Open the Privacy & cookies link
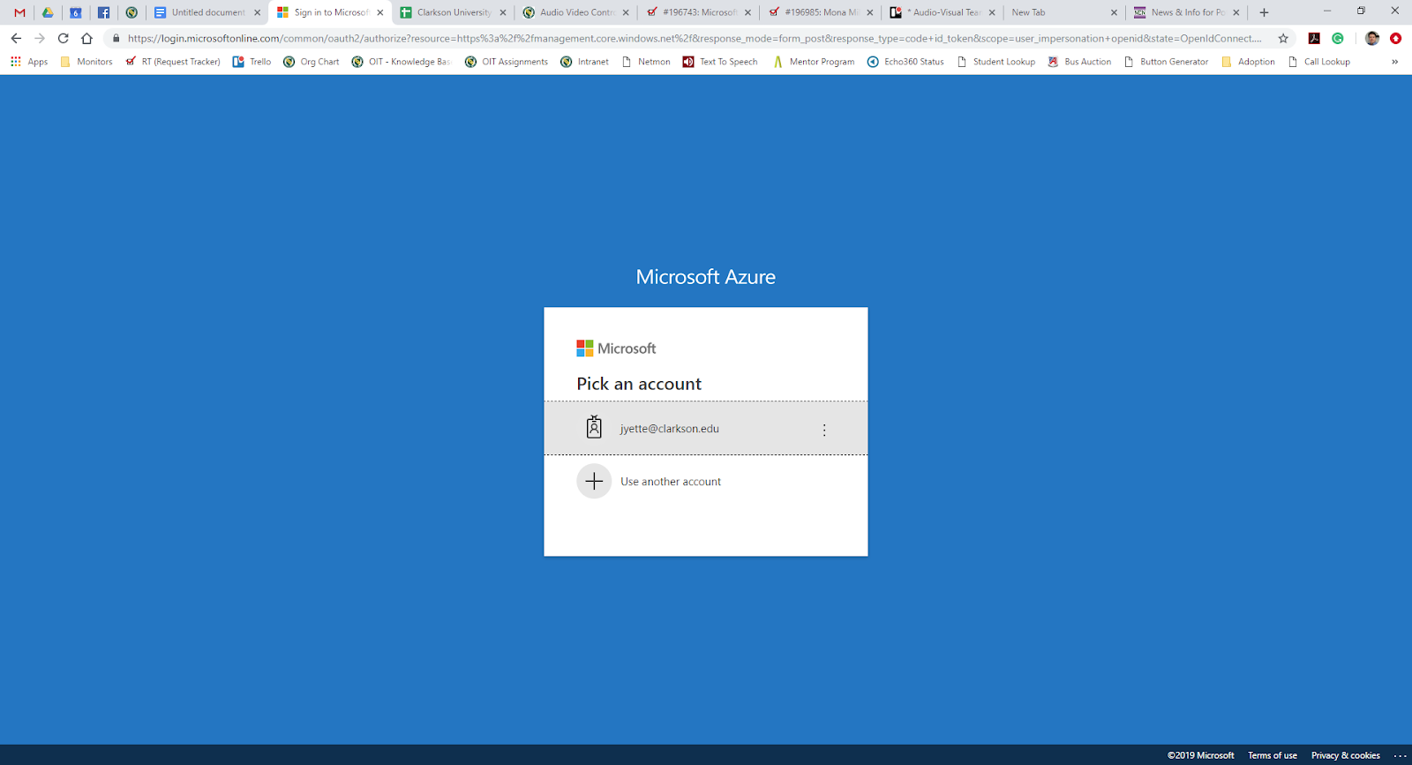1412x765 pixels. tap(1345, 755)
